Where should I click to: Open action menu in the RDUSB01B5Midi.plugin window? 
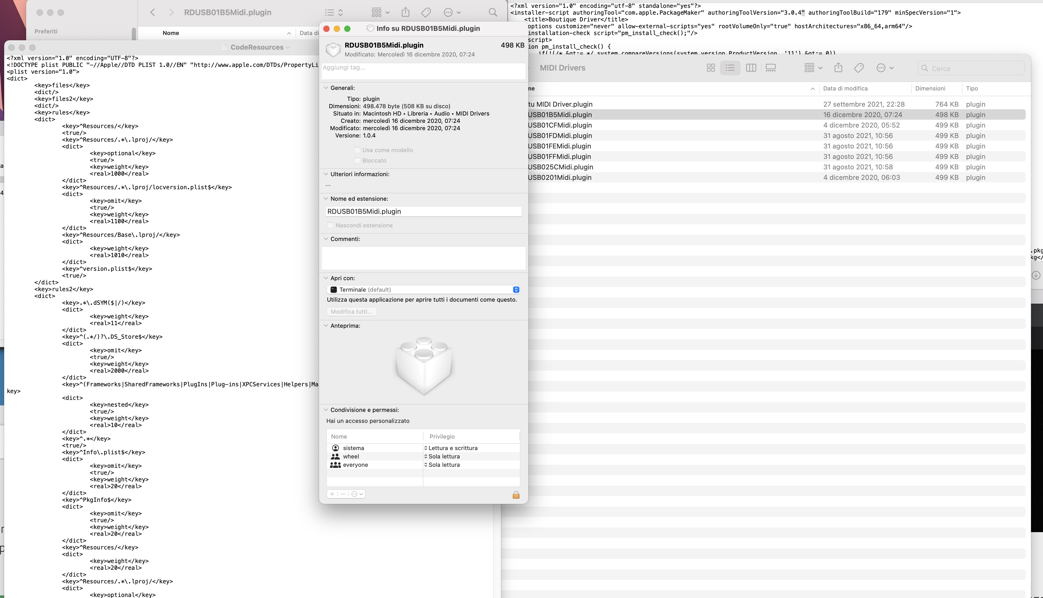(452, 12)
